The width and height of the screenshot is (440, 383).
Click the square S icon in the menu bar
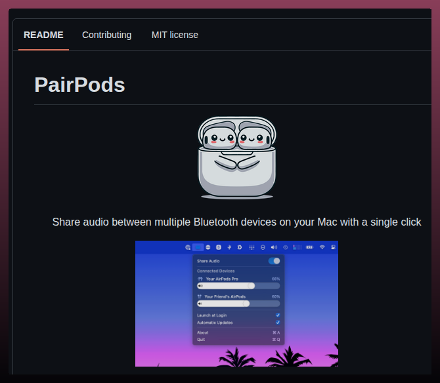pos(219,247)
